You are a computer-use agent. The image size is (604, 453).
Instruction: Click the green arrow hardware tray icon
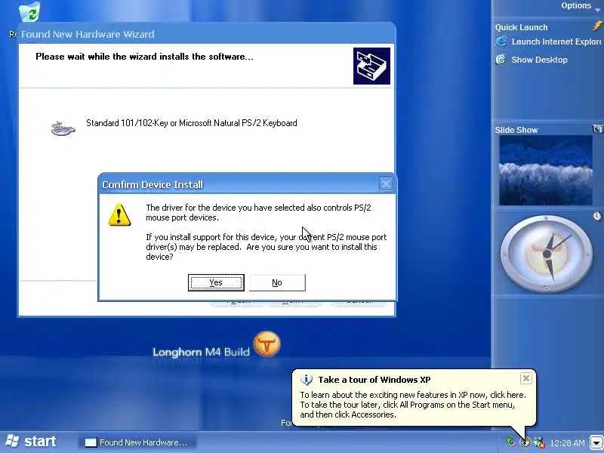click(x=510, y=442)
